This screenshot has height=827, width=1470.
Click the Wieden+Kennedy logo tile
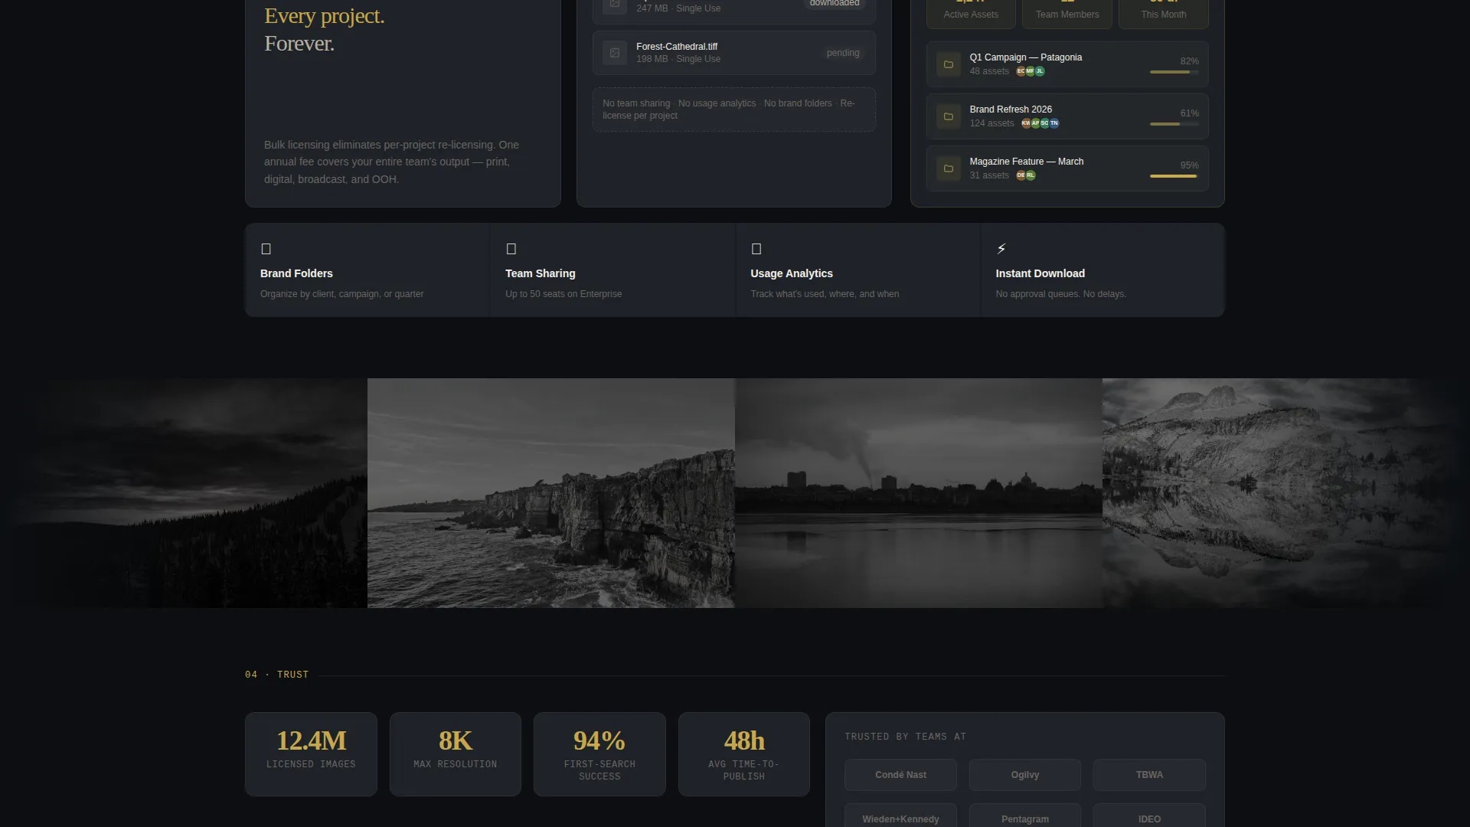[900, 816]
